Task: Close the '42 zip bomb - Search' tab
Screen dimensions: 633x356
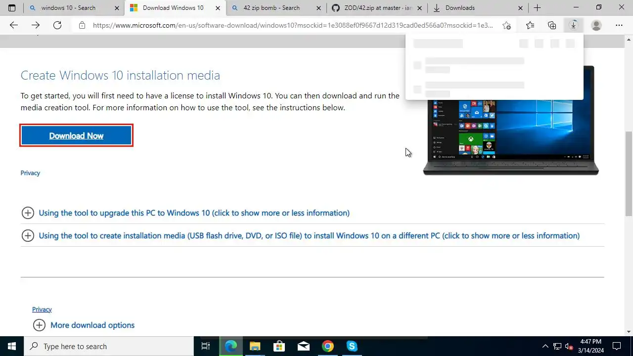Action: (319, 8)
